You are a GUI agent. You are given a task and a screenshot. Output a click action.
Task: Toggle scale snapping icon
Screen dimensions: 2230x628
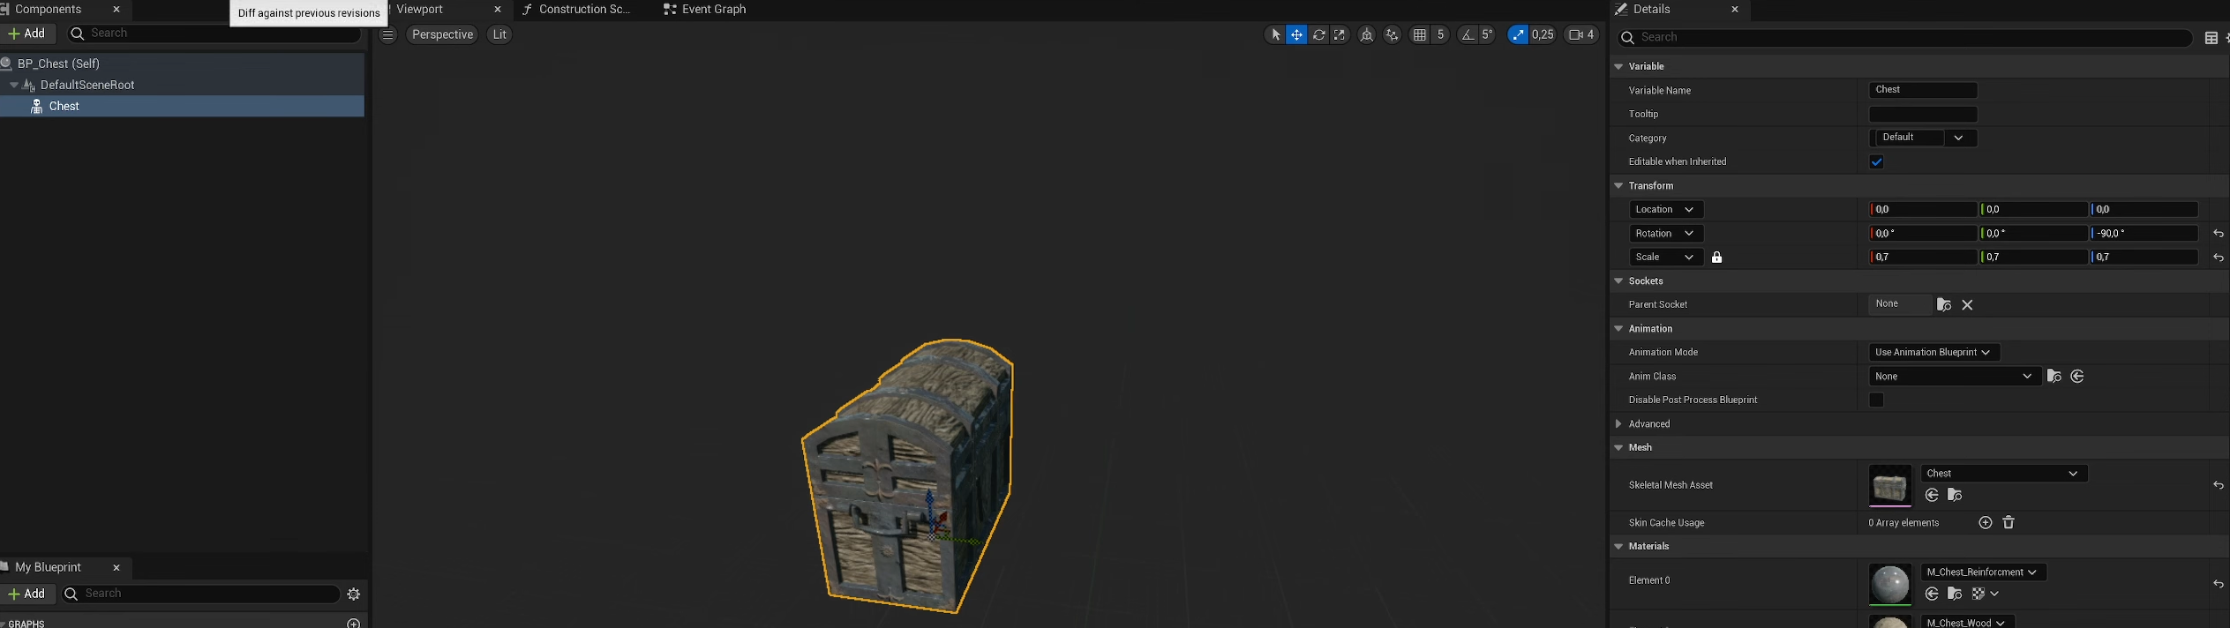tap(1517, 34)
